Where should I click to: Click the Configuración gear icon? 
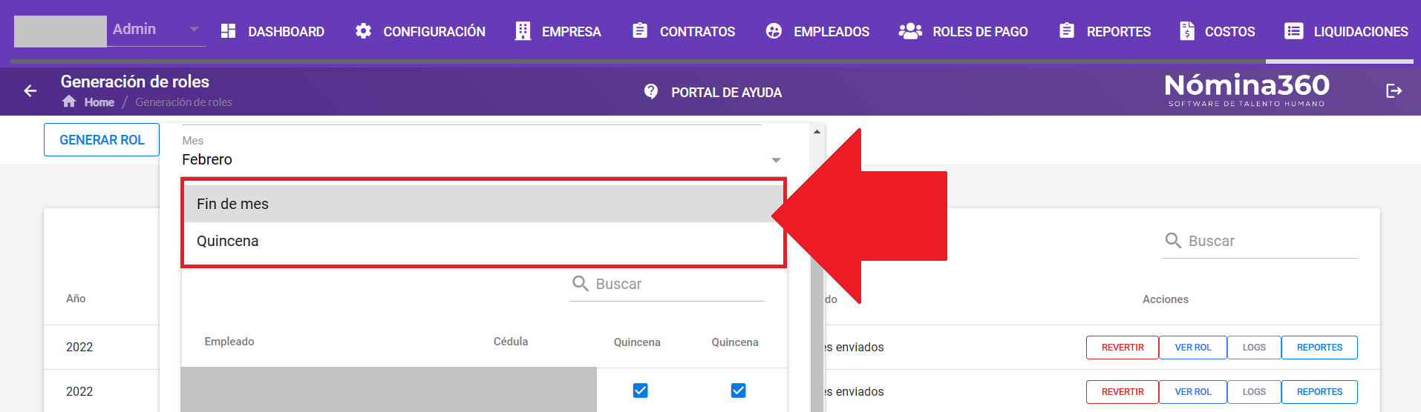click(x=363, y=31)
